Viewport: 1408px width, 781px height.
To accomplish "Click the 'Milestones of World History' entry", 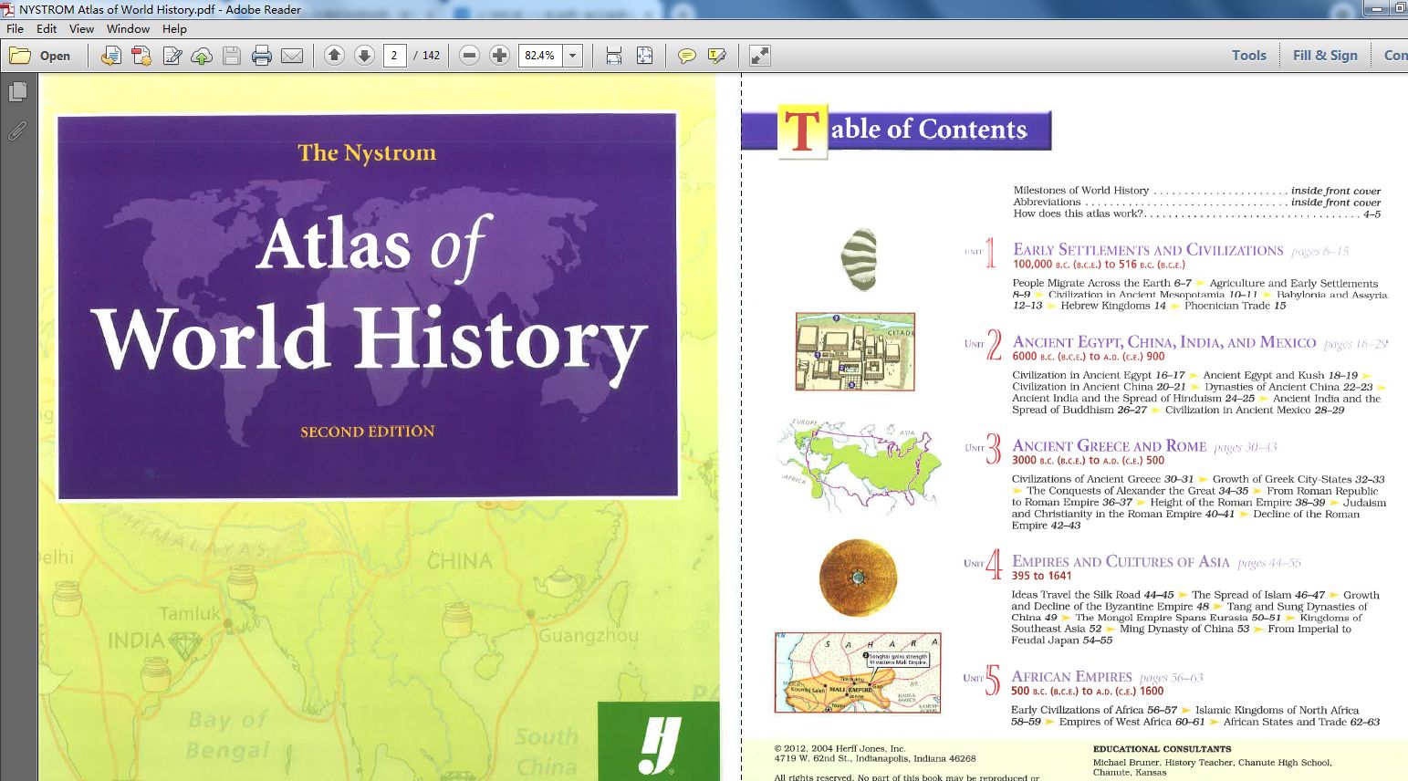I will point(1081,191).
